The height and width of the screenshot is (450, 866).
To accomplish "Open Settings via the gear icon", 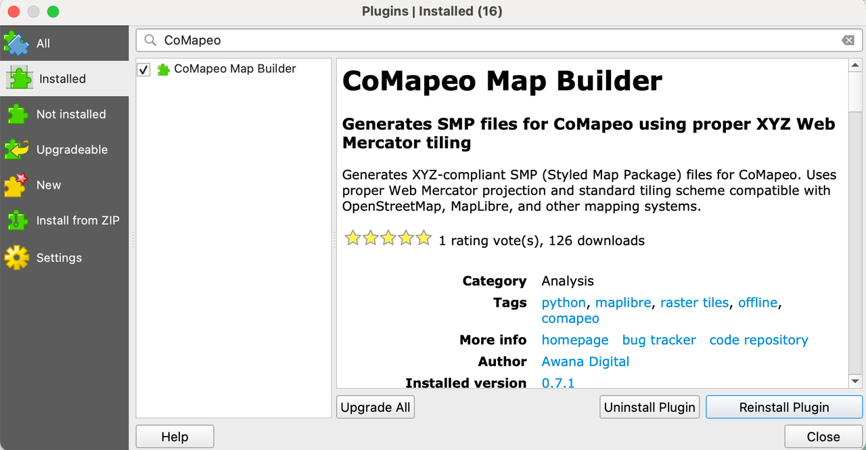I will 16,257.
